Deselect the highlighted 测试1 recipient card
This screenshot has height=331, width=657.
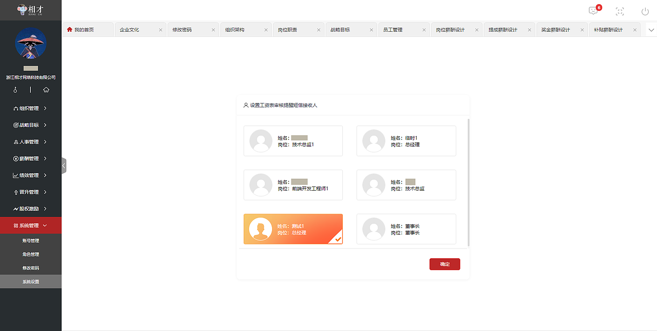[293, 229]
